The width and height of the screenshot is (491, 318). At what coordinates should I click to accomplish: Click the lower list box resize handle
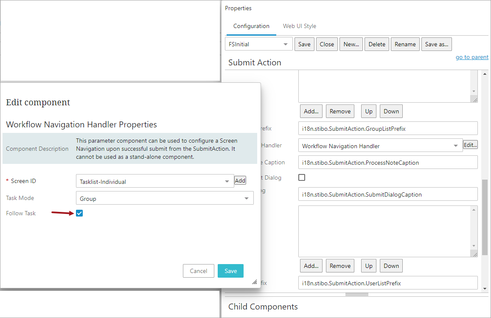(475, 254)
